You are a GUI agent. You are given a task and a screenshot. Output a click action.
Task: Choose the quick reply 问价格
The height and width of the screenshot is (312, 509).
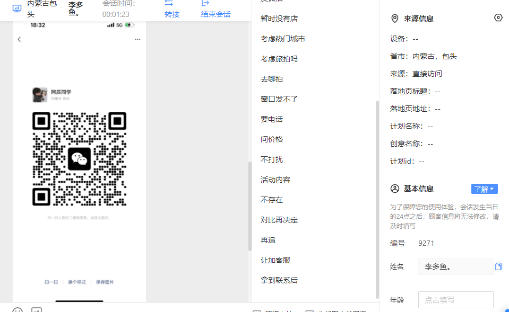pos(272,139)
